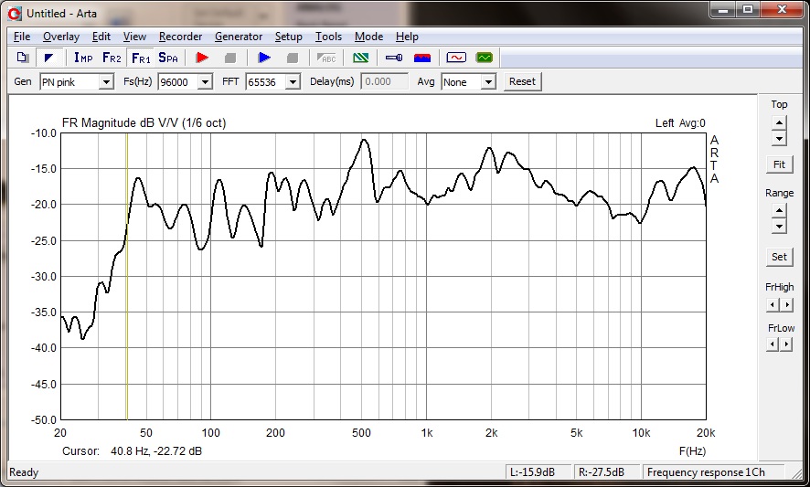Open the Overlay menu
The image size is (810, 487).
tap(61, 37)
